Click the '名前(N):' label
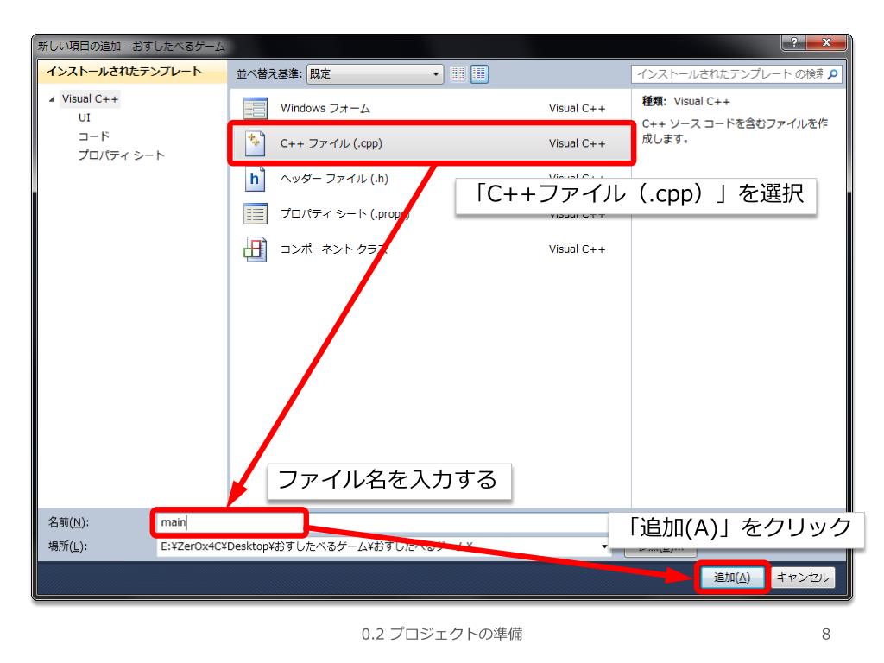The image size is (884, 663). coord(69,522)
